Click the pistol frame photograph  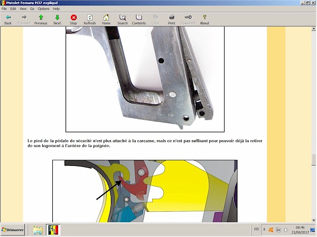pos(145,79)
